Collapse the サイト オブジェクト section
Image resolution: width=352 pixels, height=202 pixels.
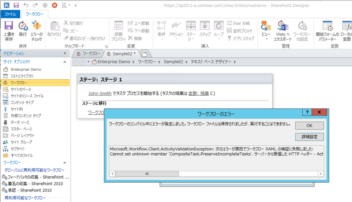[65, 62]
